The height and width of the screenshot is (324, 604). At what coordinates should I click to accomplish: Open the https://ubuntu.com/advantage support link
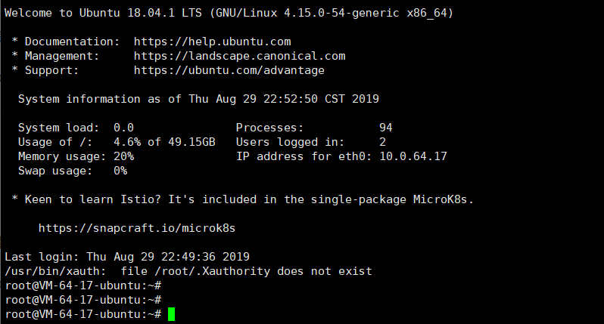point(229,70)
